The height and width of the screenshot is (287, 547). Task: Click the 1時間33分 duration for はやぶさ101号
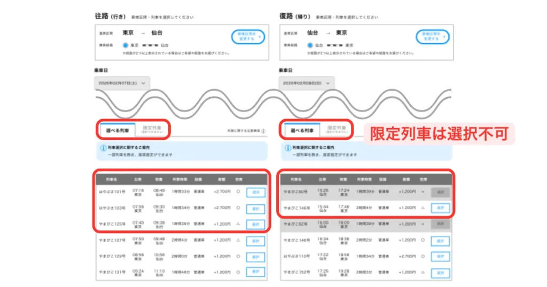[x=181, y=192]
